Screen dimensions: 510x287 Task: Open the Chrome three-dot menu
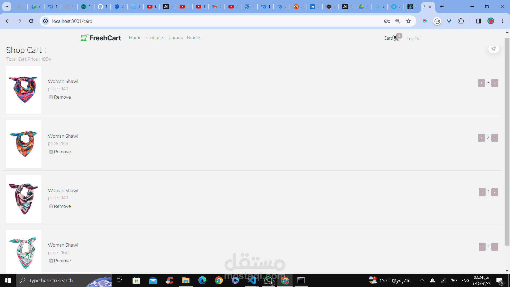(x=503, y=21)
